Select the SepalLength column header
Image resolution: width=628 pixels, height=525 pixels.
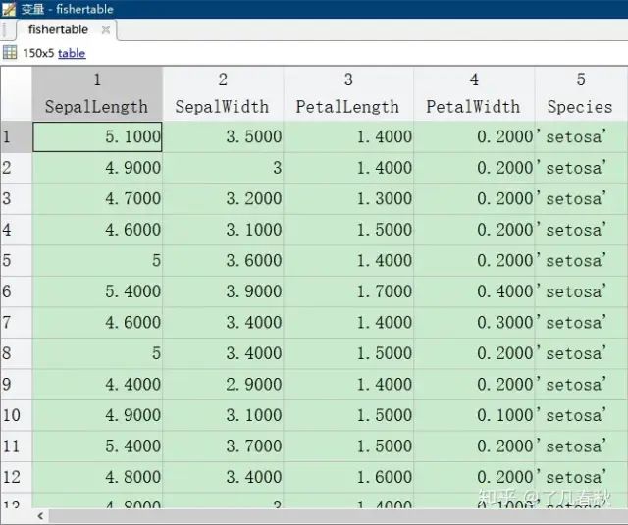coord(97,93)
